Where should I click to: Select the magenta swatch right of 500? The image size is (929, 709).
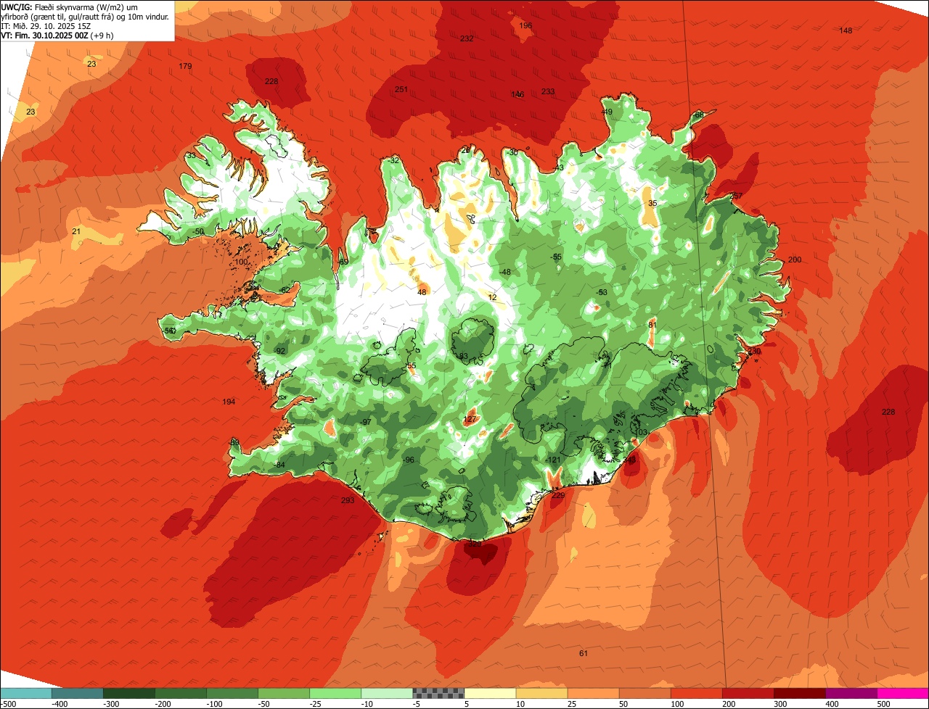(x=903, y=692)
